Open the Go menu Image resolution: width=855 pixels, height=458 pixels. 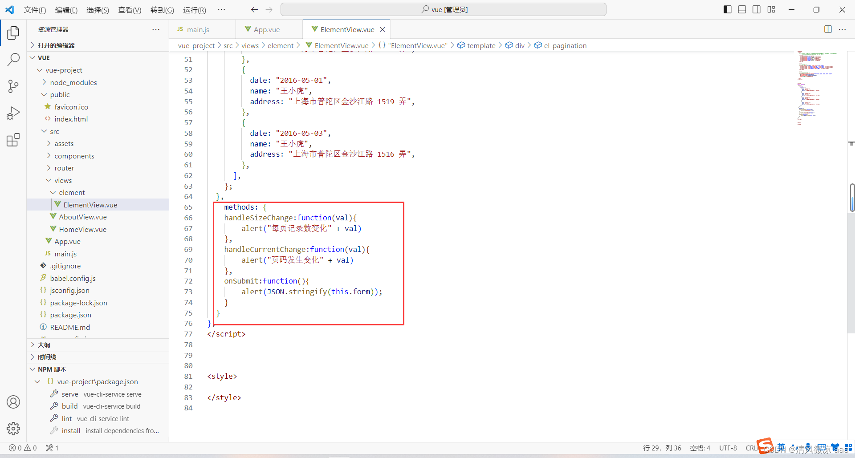162,10
